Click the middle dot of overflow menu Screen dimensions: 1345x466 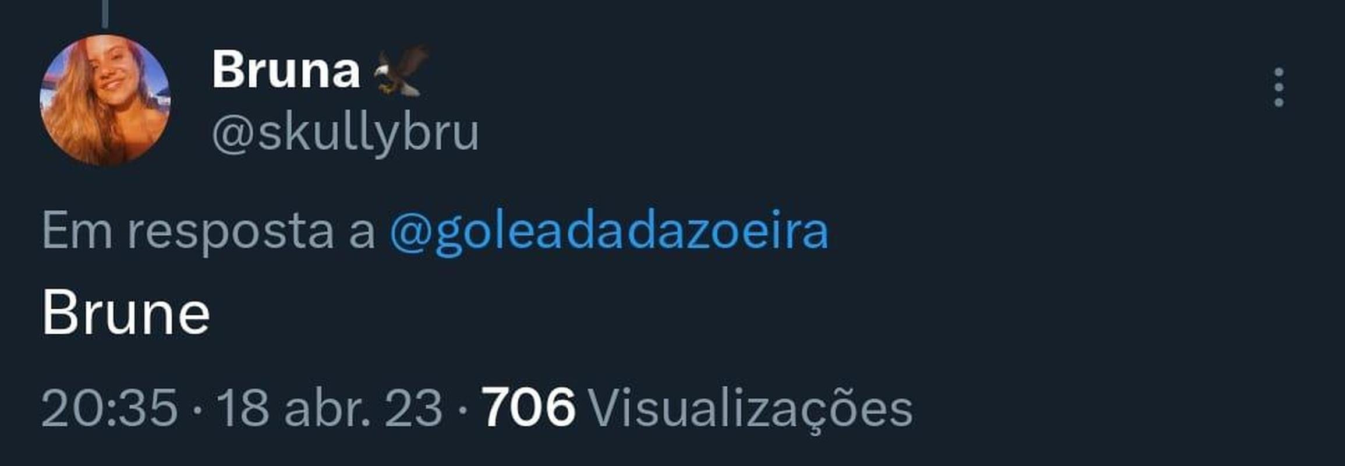1279,87
